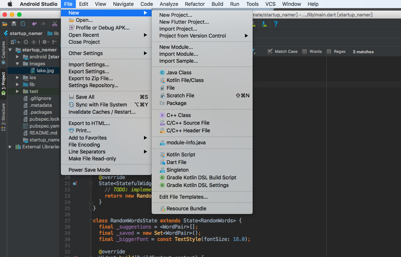This screenshot has height=257, width=401.
Task: Open the Structure side tool window
Action: pos(3,117)
